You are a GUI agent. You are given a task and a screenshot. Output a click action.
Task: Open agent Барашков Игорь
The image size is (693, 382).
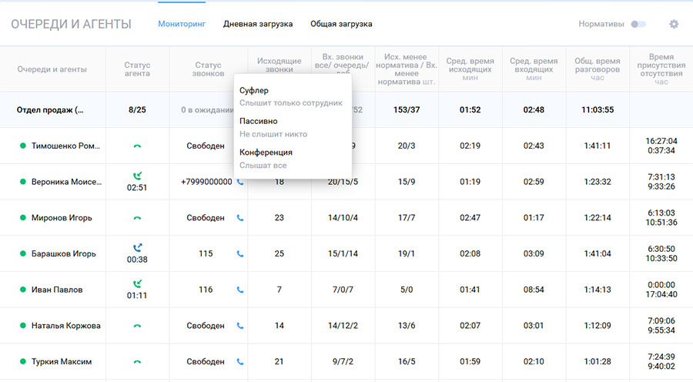[x=63, y=254]
